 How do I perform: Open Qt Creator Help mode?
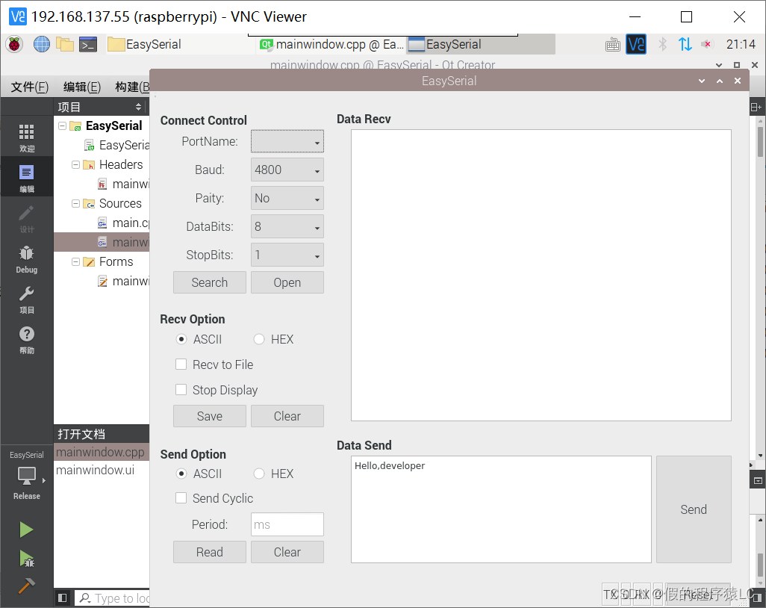point(26,340)
